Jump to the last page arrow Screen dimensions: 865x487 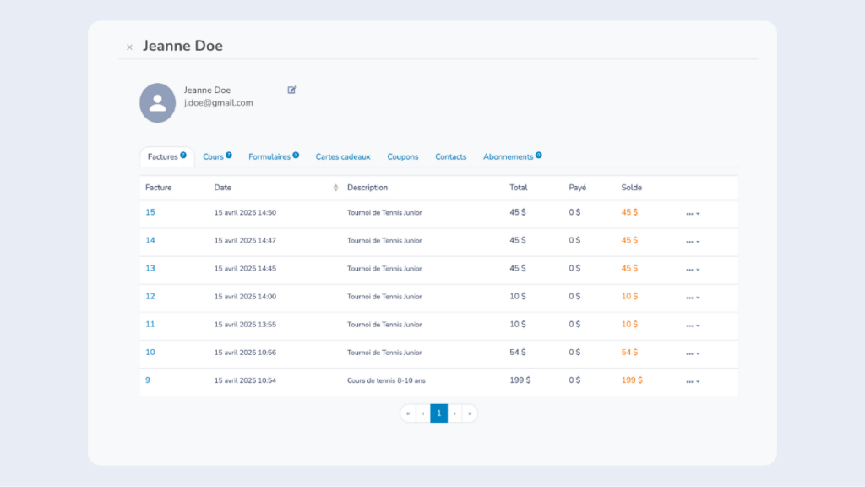coord(470,413)
